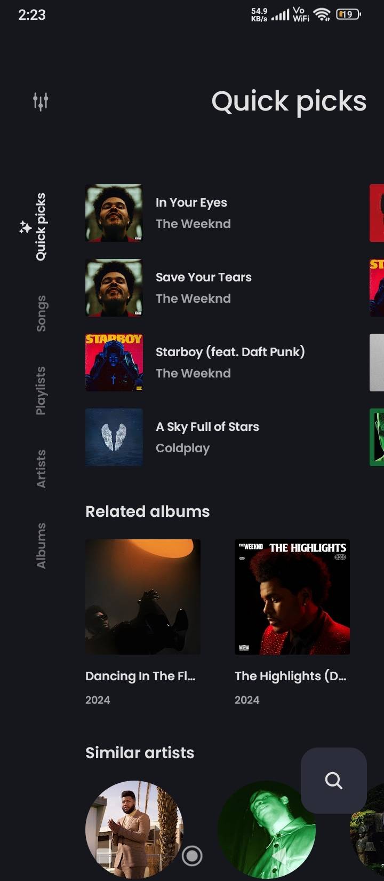This screenshot has height=881, width=384.
Task: Open The Highlights album cover
Action: click(x=292, y=597)
